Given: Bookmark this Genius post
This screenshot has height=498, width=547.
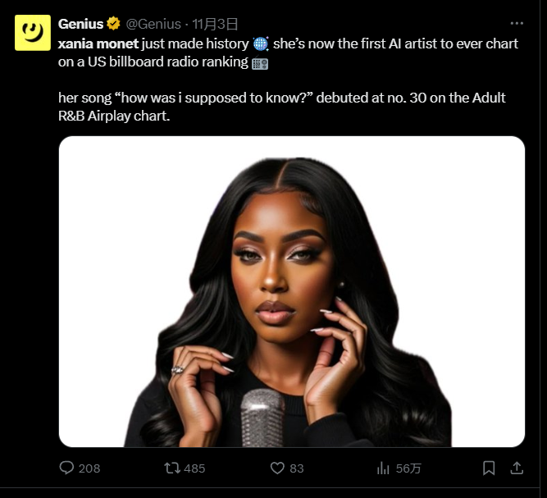Looking at the screenshot, I should coord(489,468).
